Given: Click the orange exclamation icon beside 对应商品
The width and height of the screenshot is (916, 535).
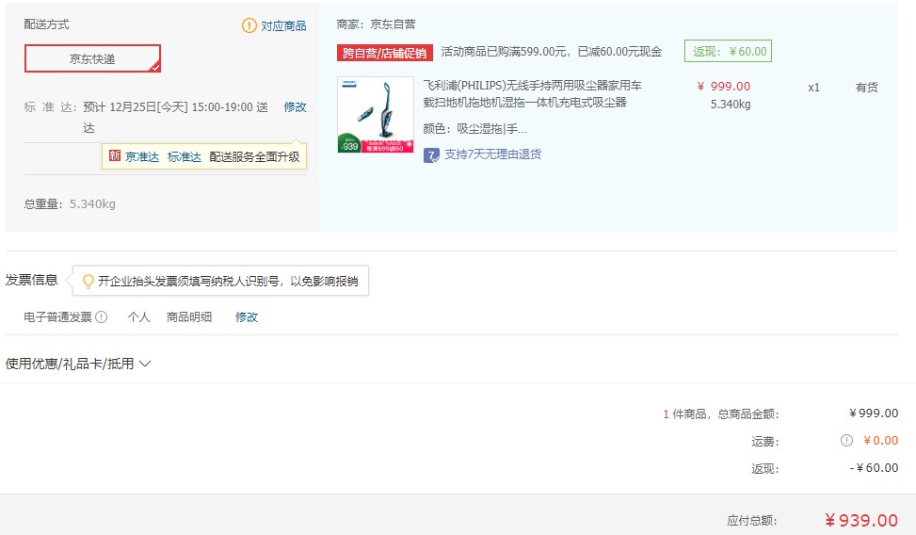Looking at the screenshot, I should click(249, 25).
